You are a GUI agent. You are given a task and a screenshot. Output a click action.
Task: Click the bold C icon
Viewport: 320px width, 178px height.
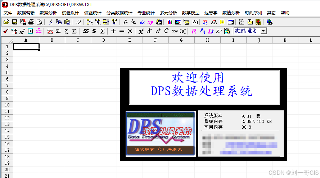pyautogui.click(x=166, y=31)
